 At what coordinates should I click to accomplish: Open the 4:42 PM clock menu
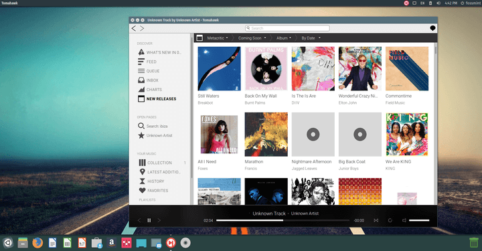click(x=451, y=3)
